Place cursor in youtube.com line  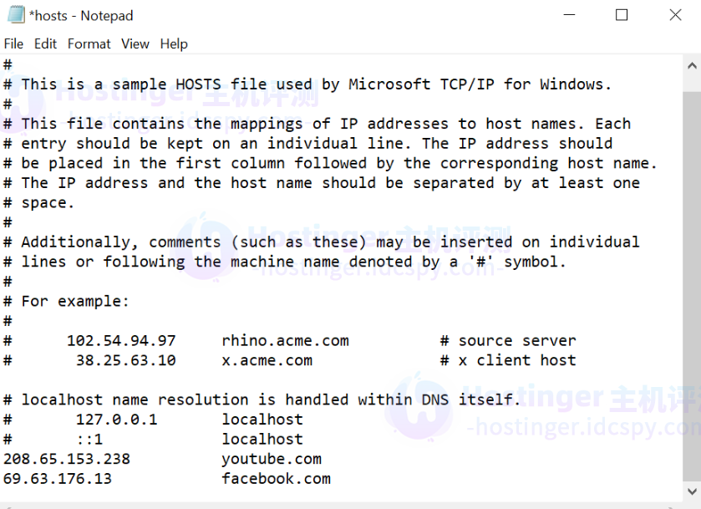coord(272,459)
